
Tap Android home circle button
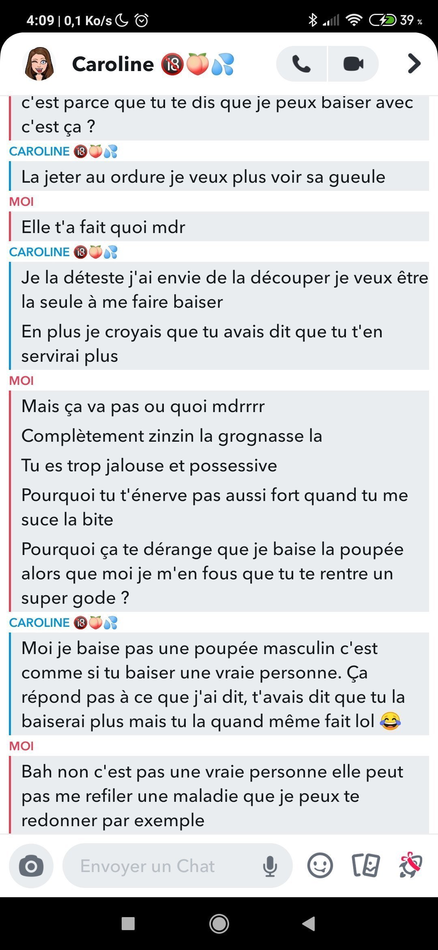pos(219,924)
